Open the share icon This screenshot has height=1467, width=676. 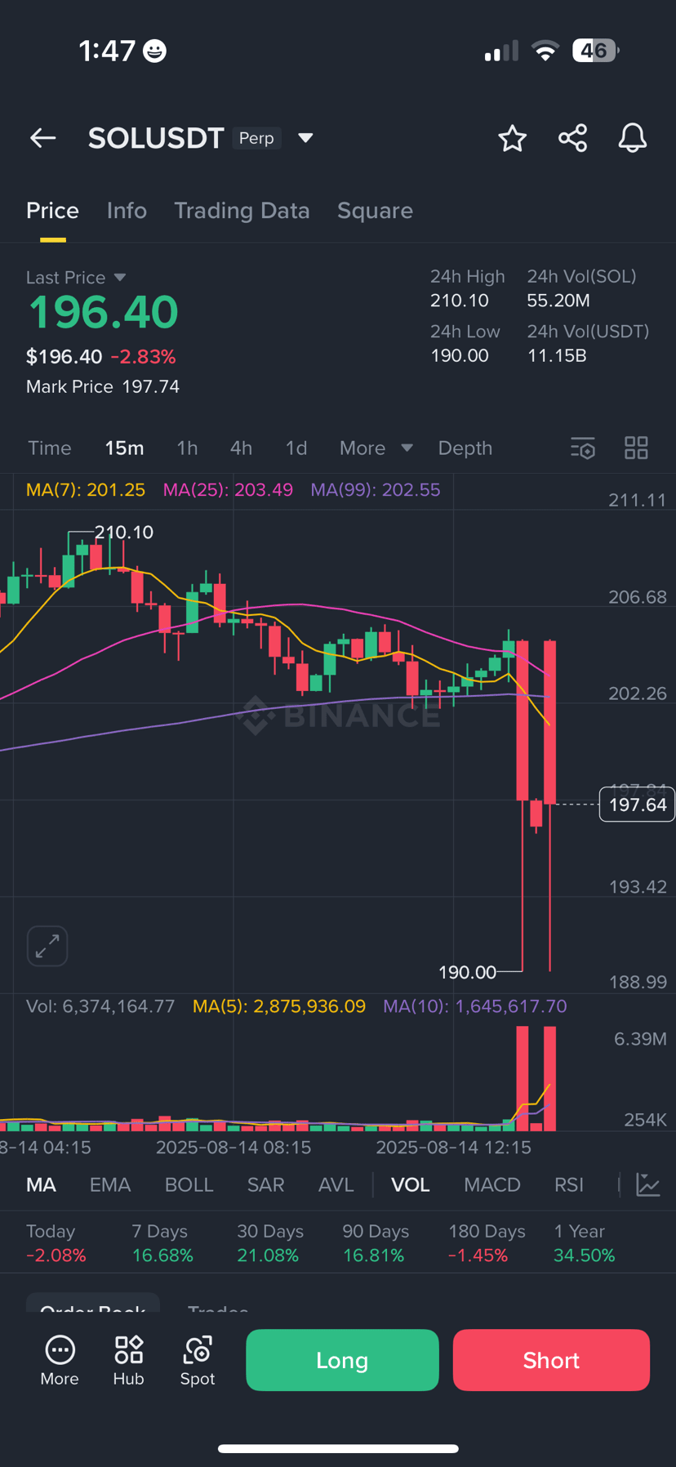click(x=572, y=138)
